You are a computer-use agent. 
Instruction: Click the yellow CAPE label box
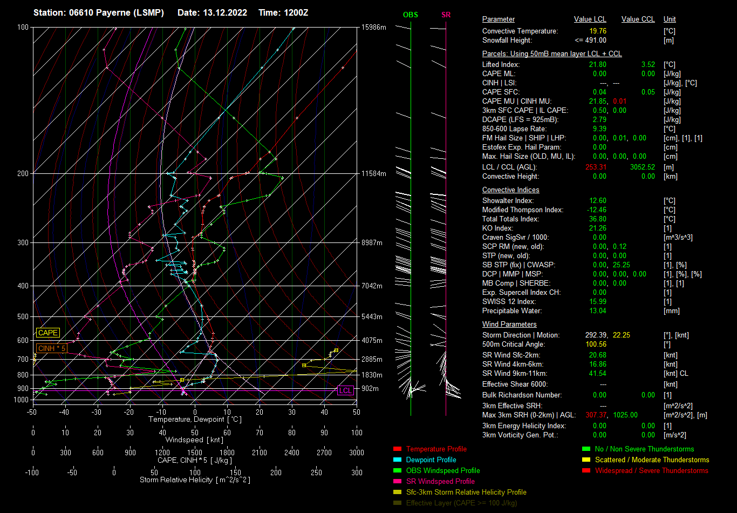click(x=47, y=333)
